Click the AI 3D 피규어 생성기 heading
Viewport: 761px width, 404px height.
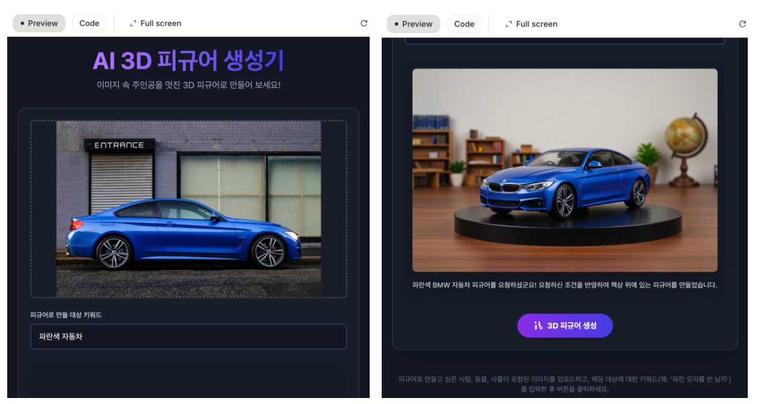(188, 61)
